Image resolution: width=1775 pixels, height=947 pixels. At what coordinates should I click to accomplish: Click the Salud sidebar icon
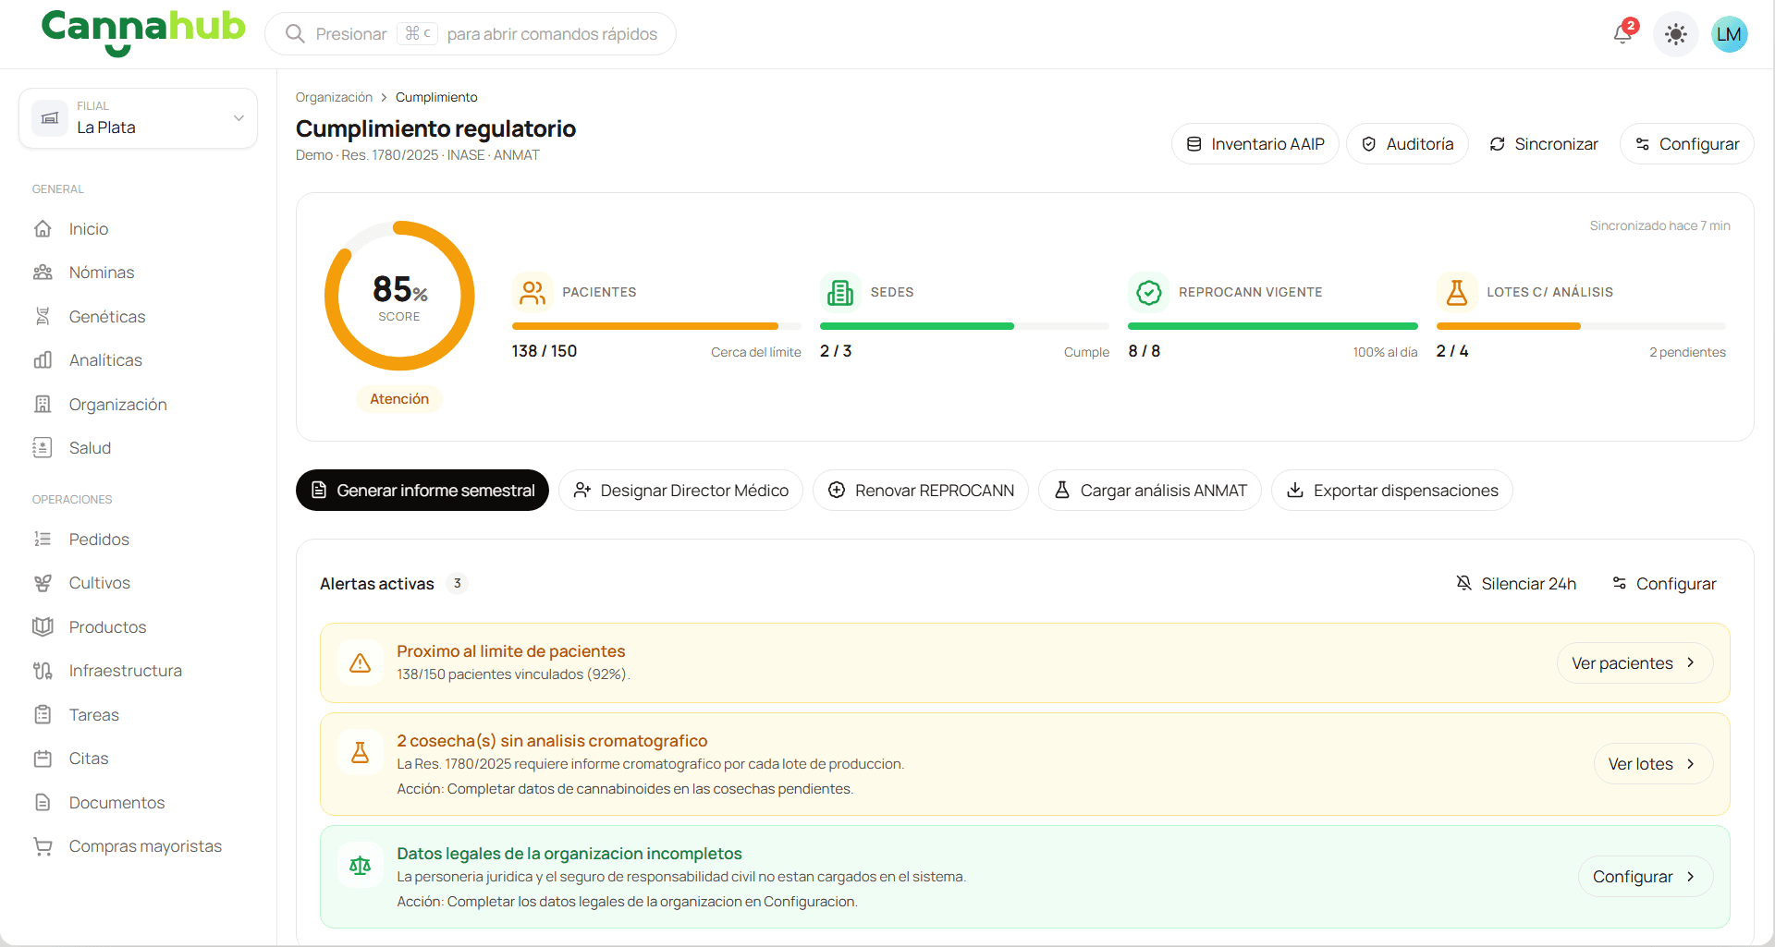[x=43, y=448]
